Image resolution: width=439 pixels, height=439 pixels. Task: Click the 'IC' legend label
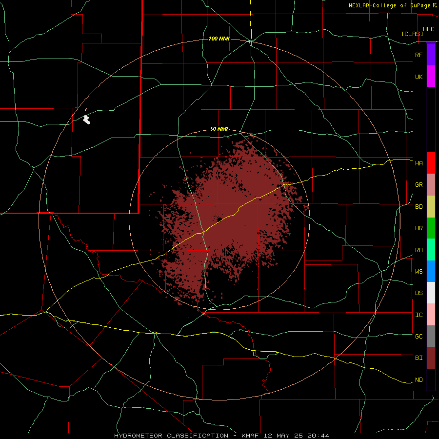pyautogui.click(x=419, y=315)
